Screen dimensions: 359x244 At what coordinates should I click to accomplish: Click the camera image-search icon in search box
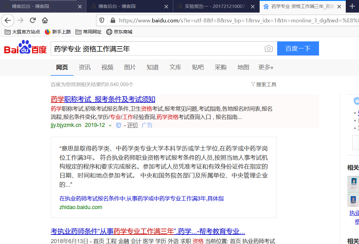click(x=269, y=48)
